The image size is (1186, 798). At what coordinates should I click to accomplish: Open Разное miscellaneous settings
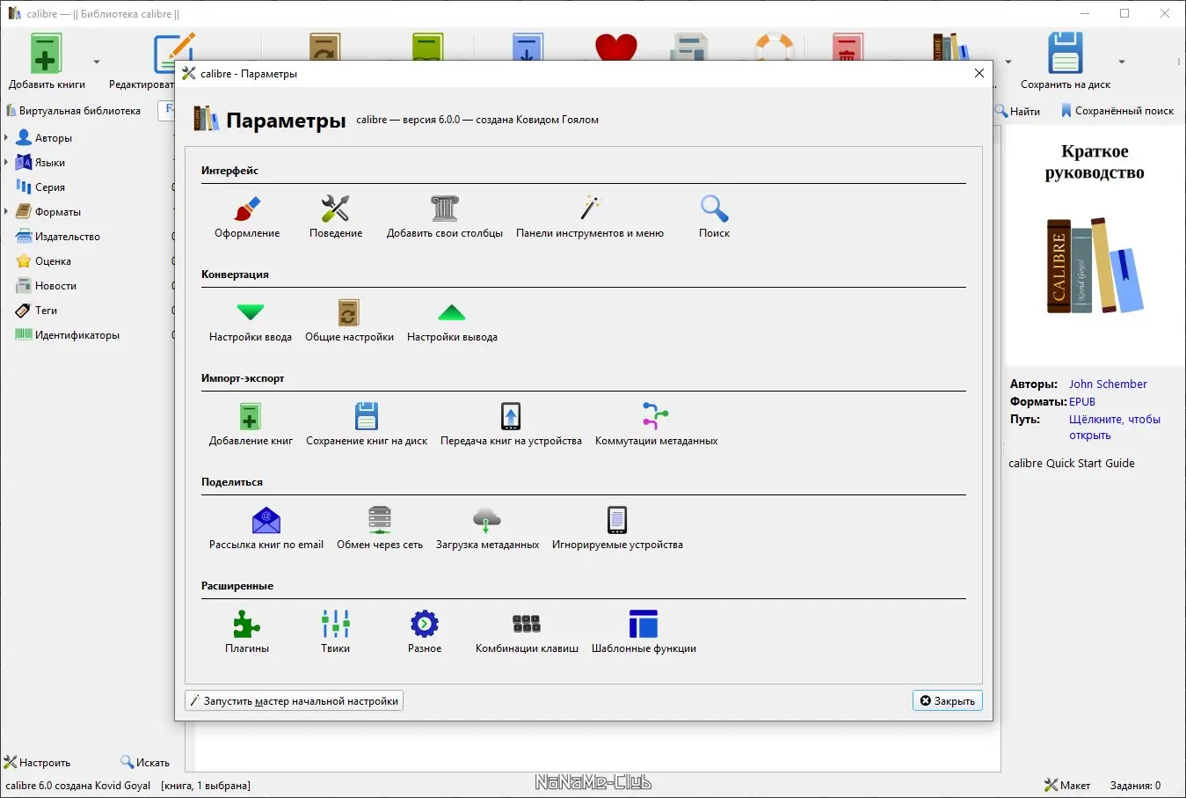click(x=425, y=633)
